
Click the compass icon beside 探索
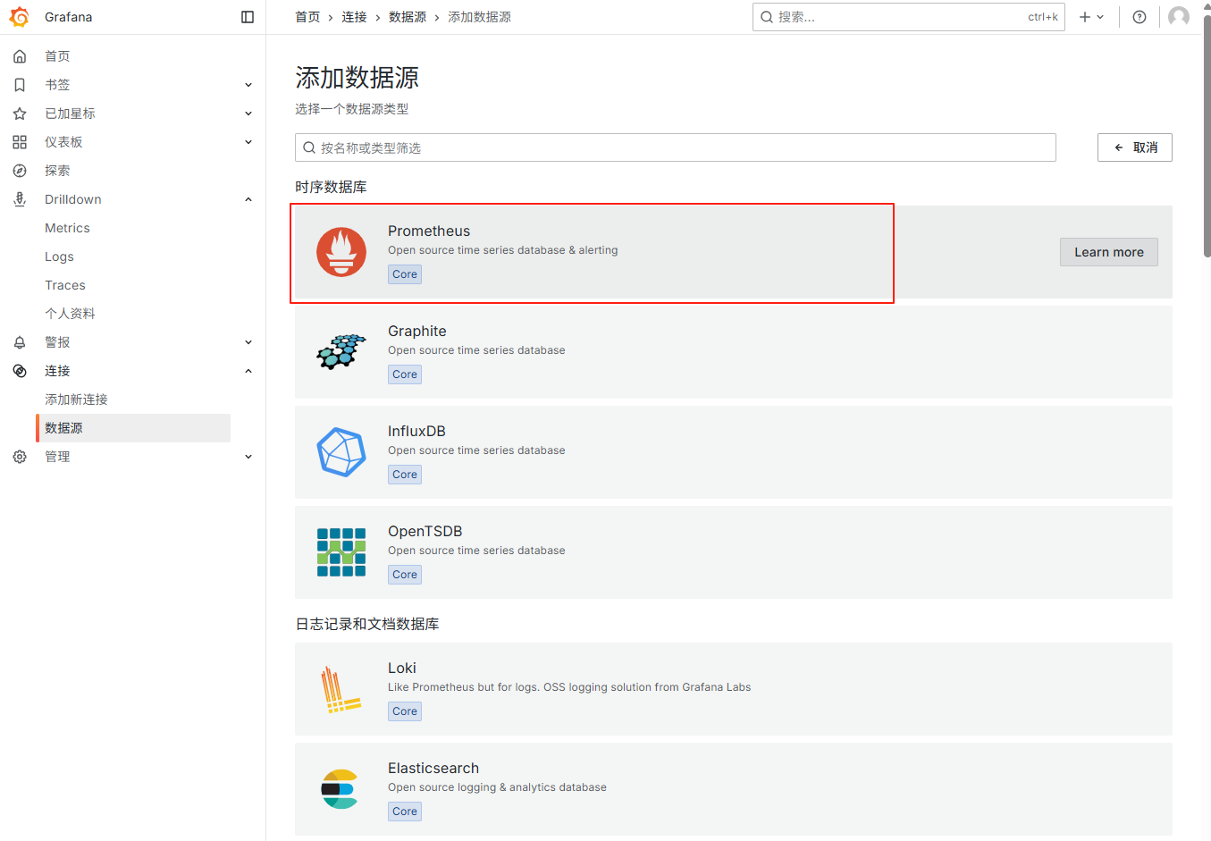pyautogui.click(x=20, y=171)
